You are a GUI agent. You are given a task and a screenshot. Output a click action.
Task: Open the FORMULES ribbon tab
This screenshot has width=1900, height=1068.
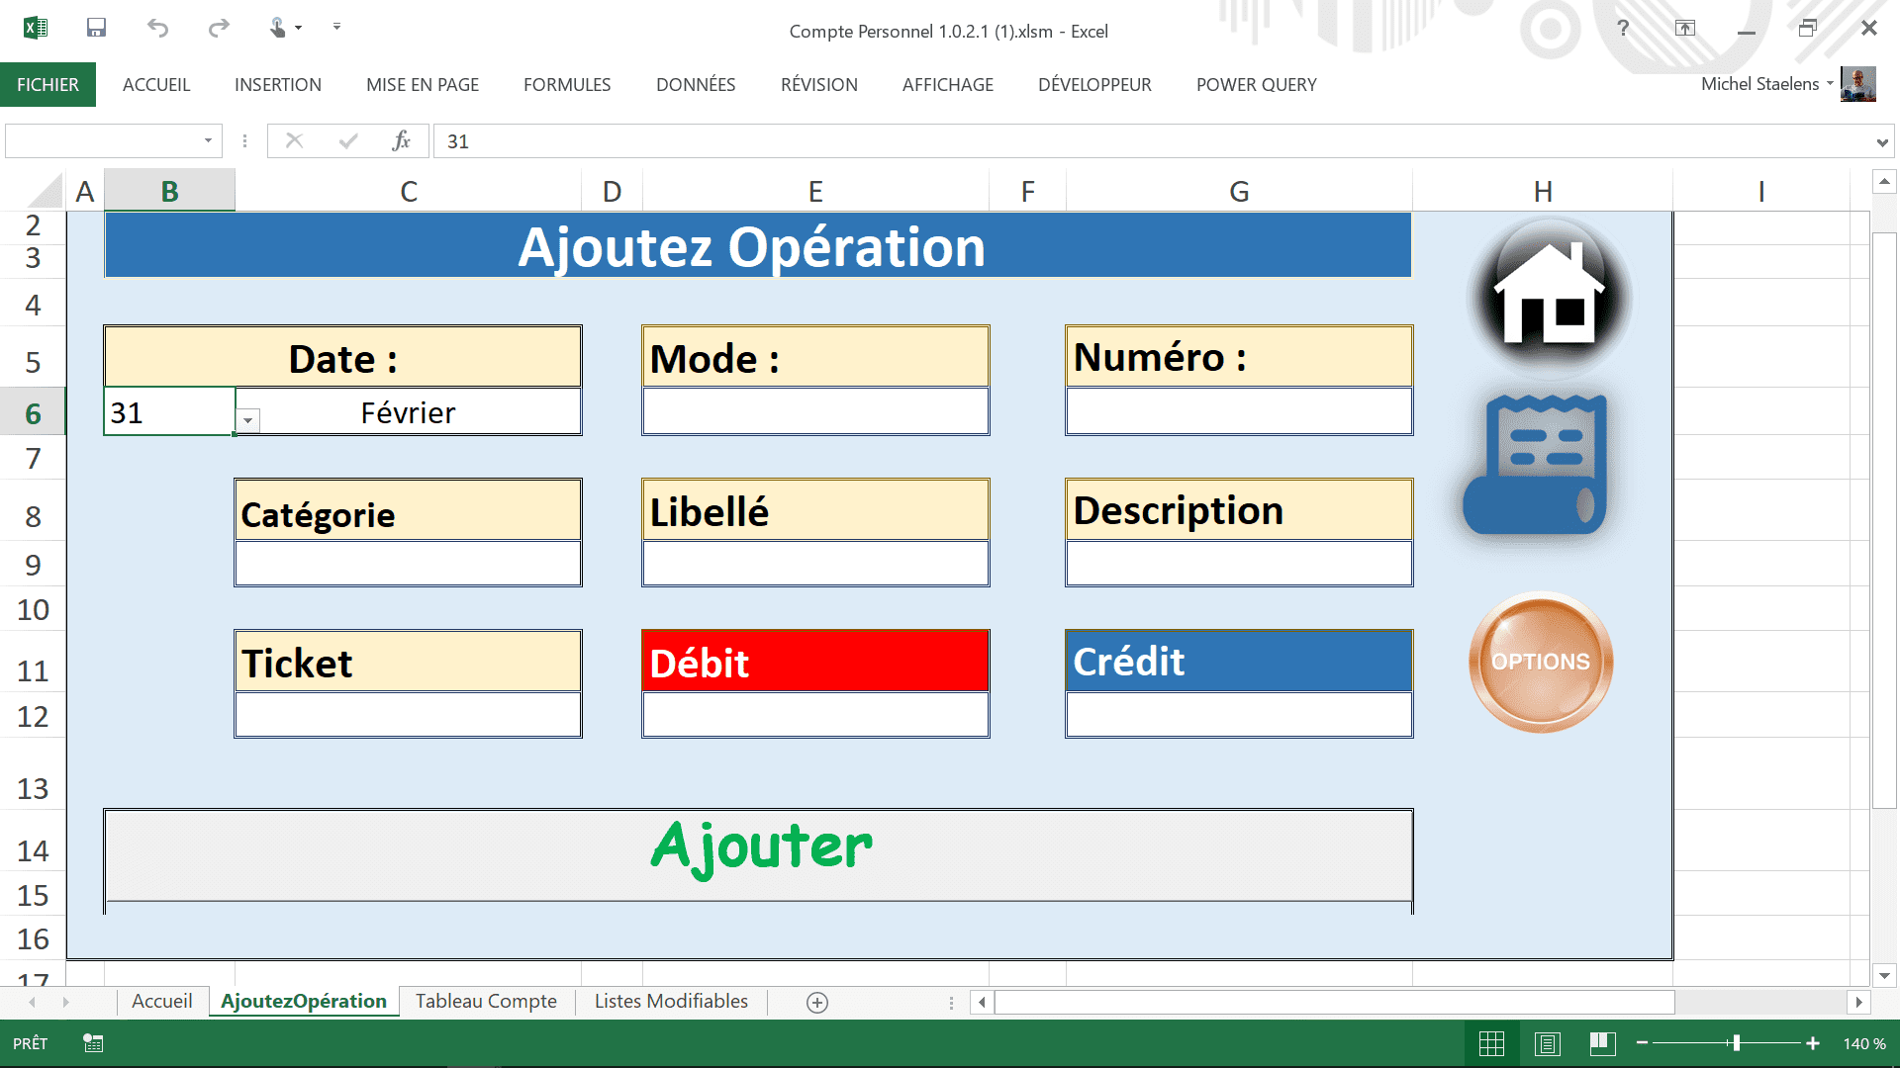pos(567,85)
